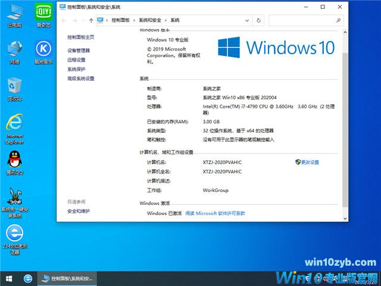
Task: Open the 此电脑 desktop icon
Action: pyautogui.click(x=14, y=15)
